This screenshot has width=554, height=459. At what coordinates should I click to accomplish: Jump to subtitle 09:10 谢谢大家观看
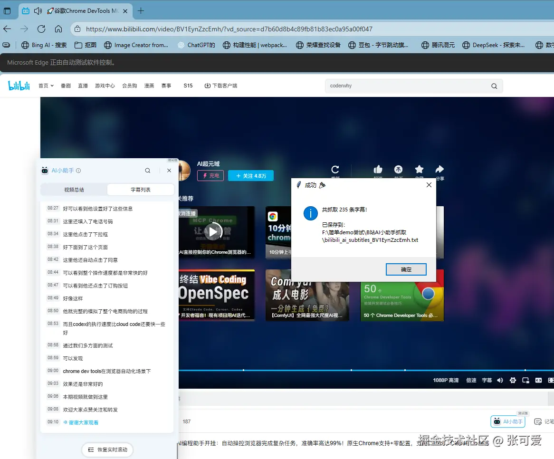pos(106,422)
